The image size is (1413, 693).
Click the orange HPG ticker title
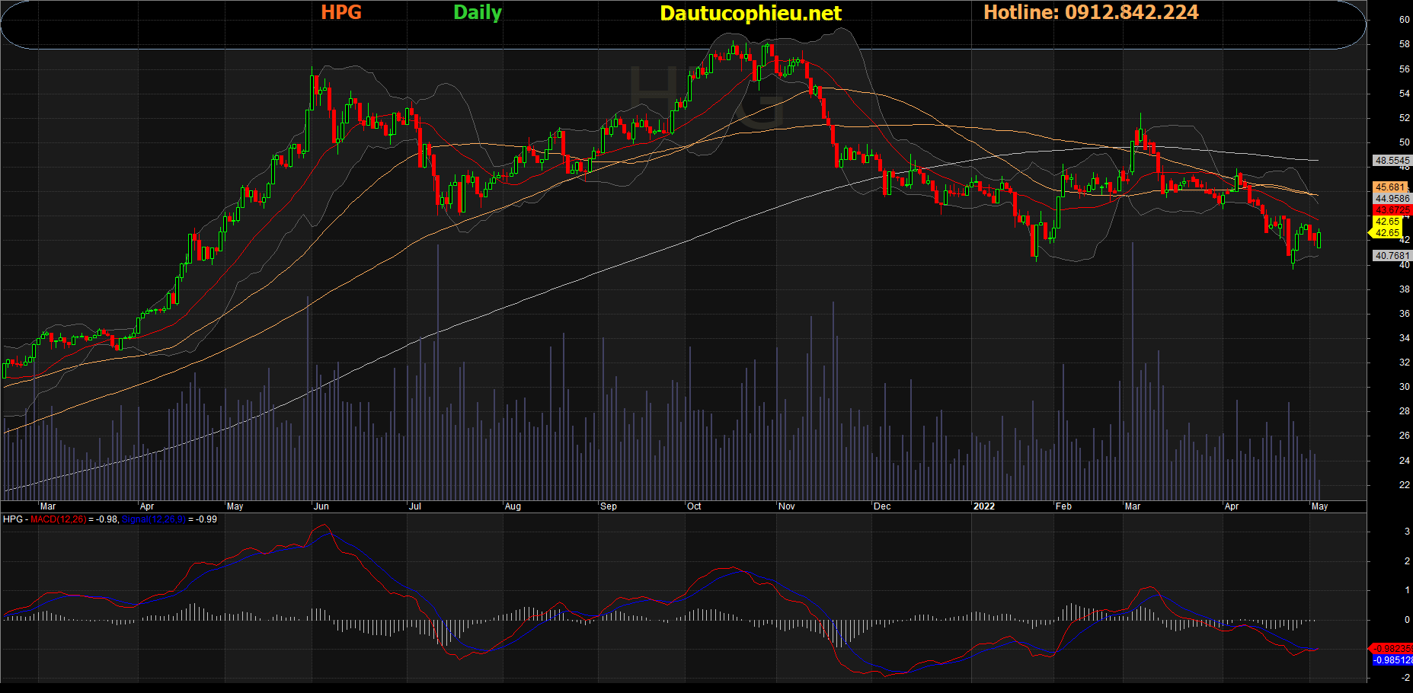click(x=340, y=13)
